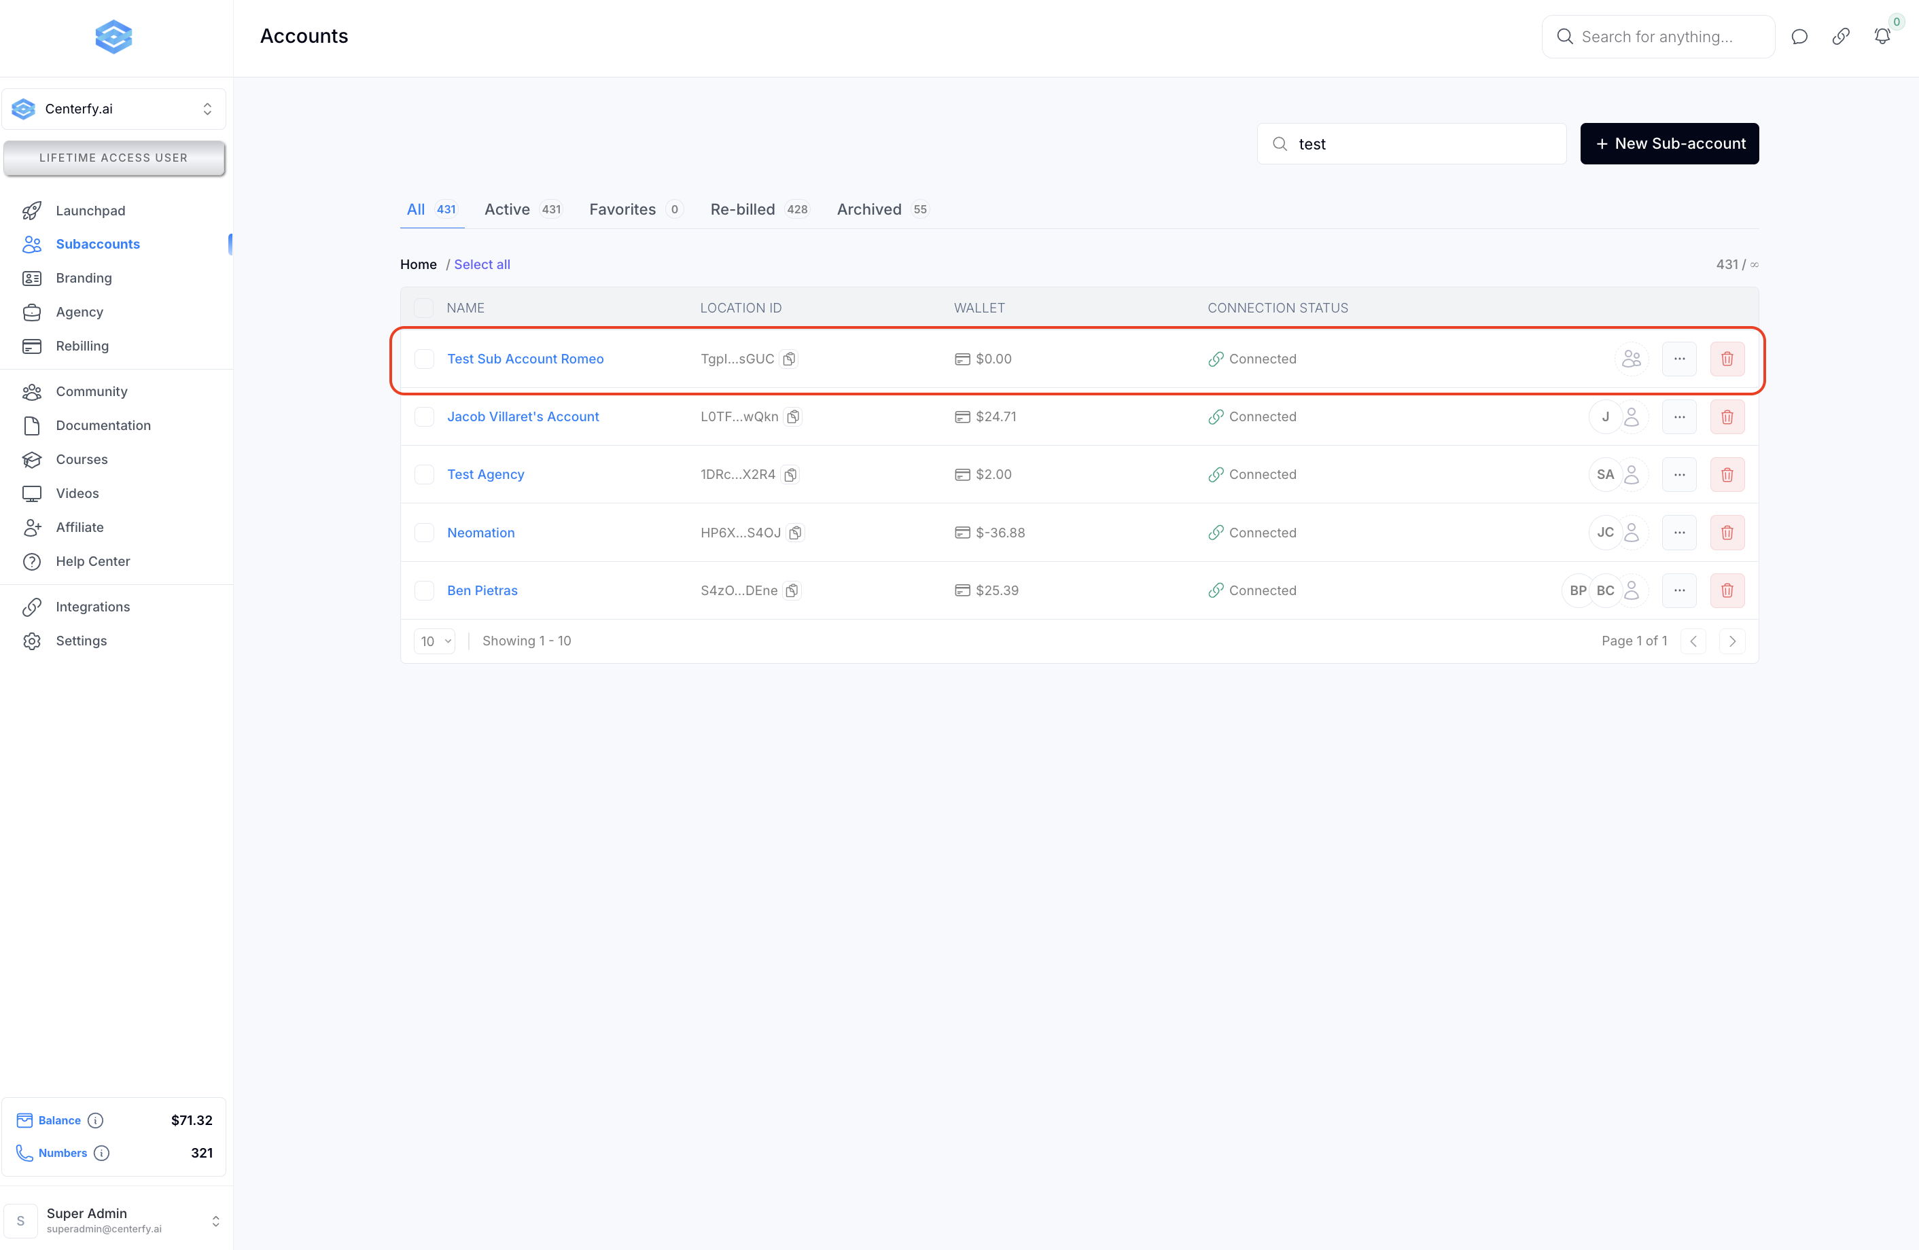The height and width of the screenshot is (1250, 1919).
Task: Toggle the header select-all checkbox
Action: (x=423, y=308)
